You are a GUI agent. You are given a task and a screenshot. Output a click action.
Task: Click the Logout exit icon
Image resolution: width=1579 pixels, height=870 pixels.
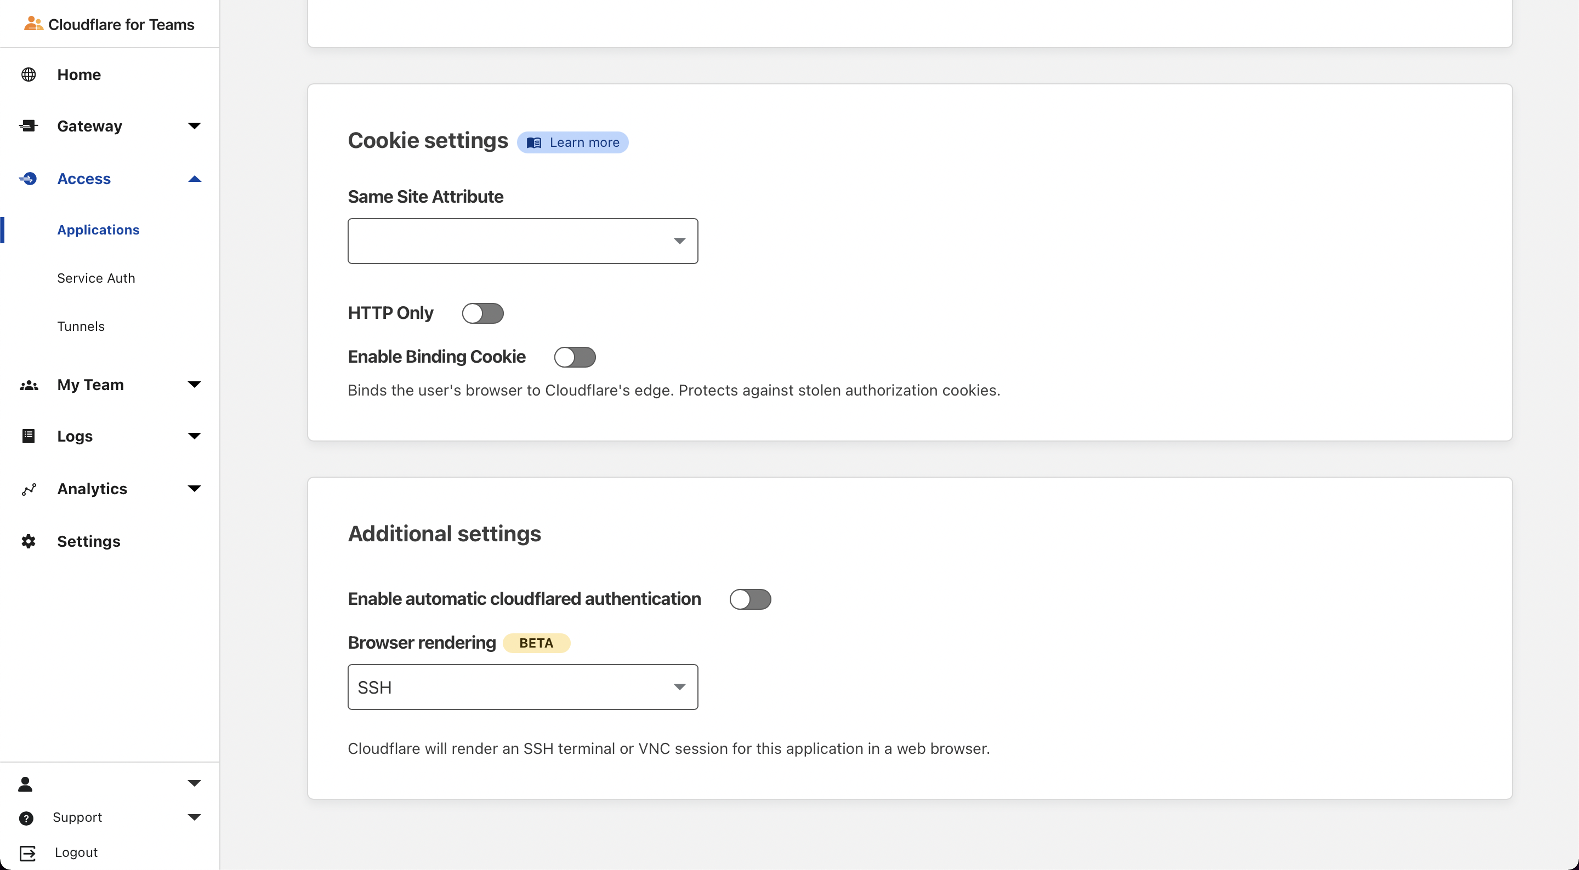[28, 853]
